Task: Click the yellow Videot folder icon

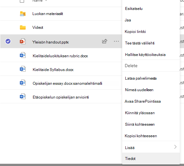Action: click(x=23, y=28)
